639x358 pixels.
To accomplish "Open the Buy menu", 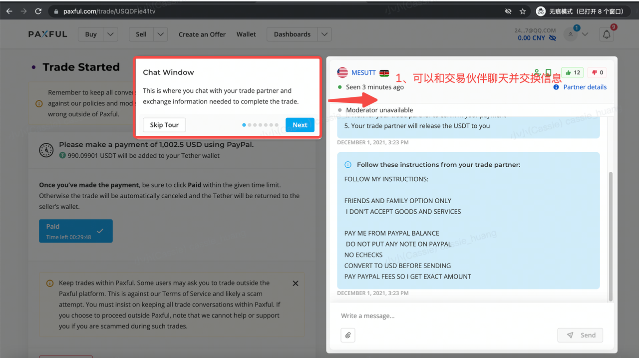I will pos(91,34).
